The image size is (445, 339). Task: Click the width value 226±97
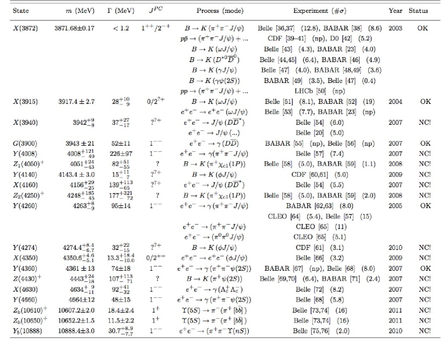point(121,154)
